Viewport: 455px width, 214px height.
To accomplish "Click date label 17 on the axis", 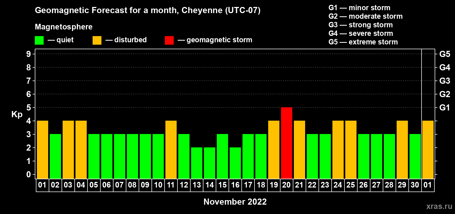I will (248, 185).
